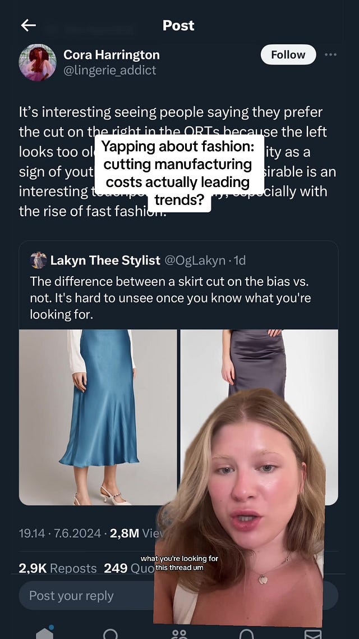Open the Search magnifier icon
This screenshot has height=639, width=359.
click(x=111, y=634)
